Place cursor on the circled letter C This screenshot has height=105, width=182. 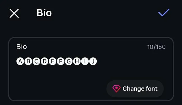(36, 61)
